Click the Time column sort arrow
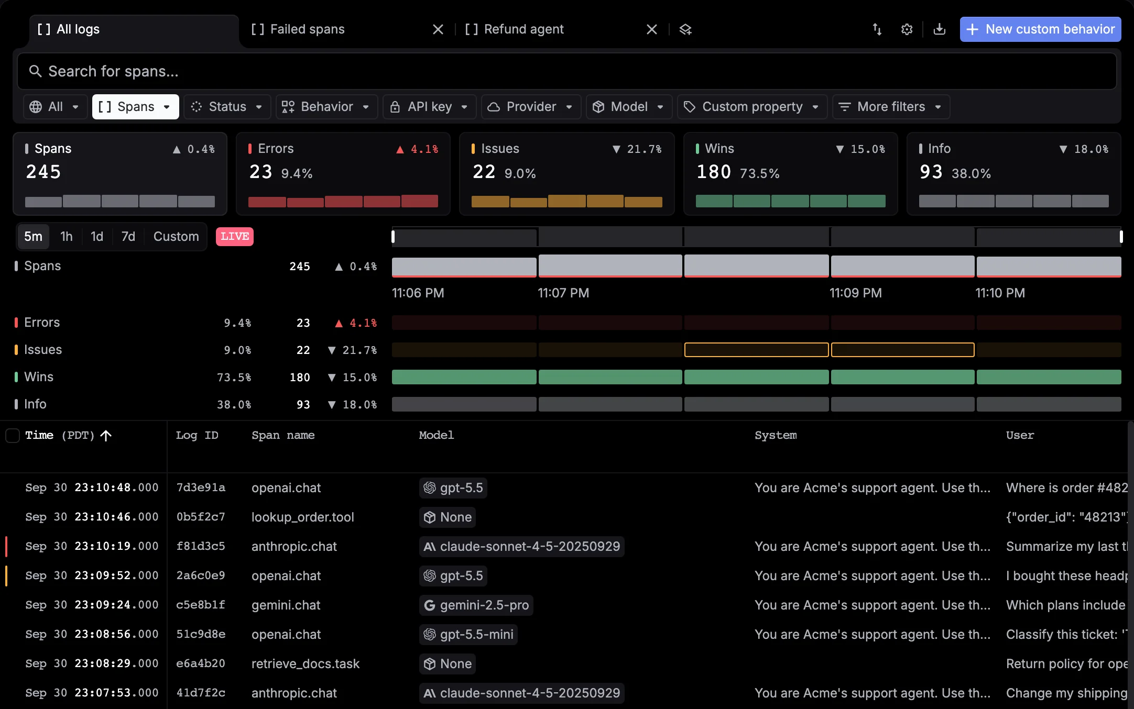The image size is (1134, 709). (x=106, y=436)
